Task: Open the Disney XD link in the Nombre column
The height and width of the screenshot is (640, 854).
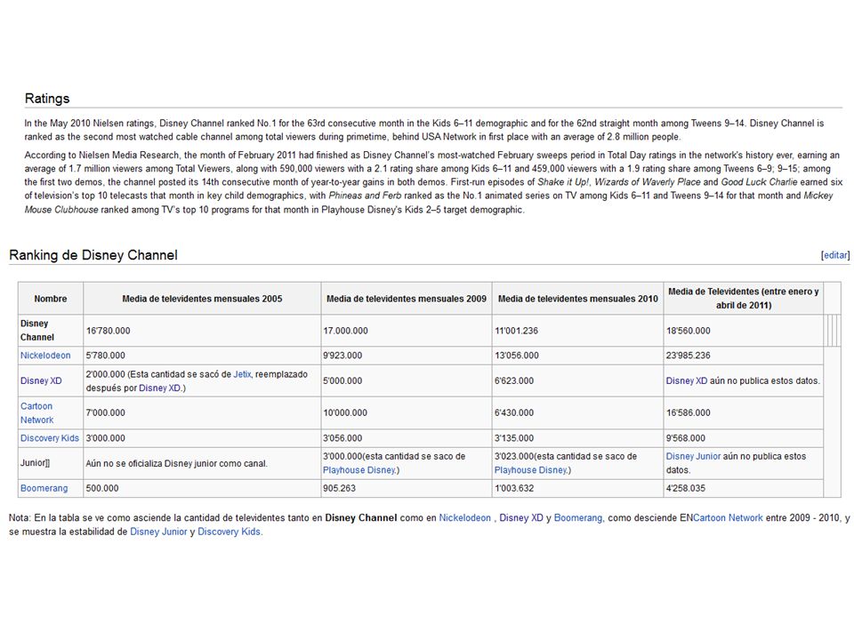Action: click(41, 381)
